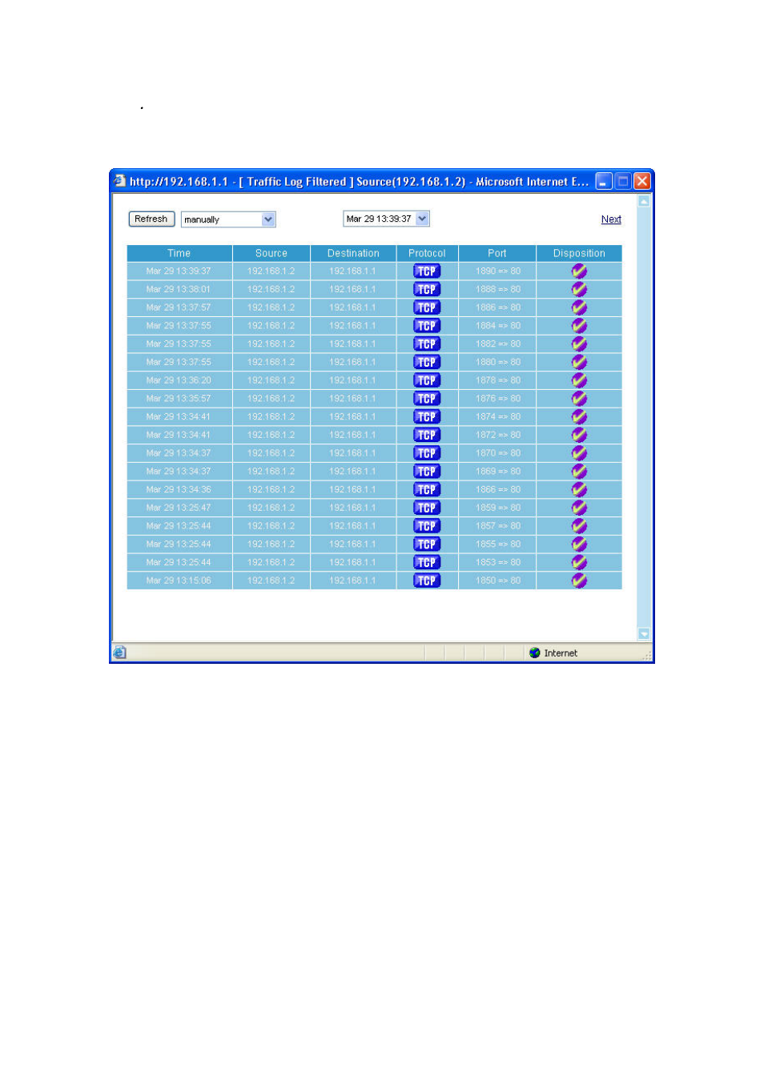This screenshot has height=1081, width=764.
Task: Click the TCP icon in the 1850 => 80 row
Action: pos(427,581)
